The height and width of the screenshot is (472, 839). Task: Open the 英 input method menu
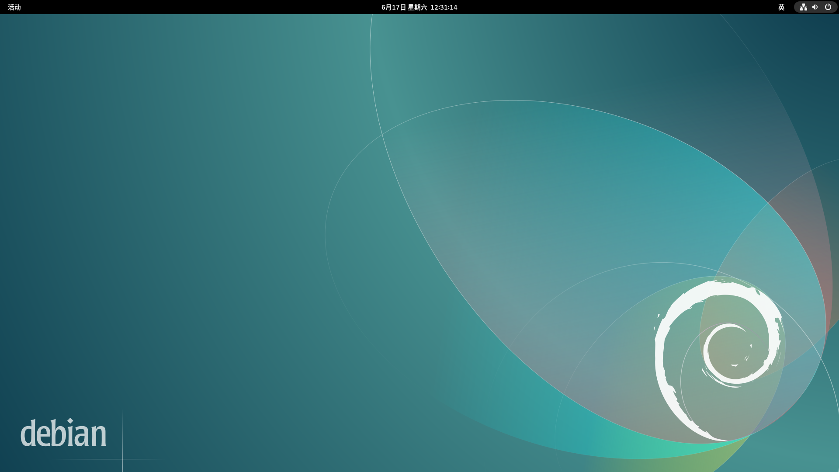tap(781, 7)
